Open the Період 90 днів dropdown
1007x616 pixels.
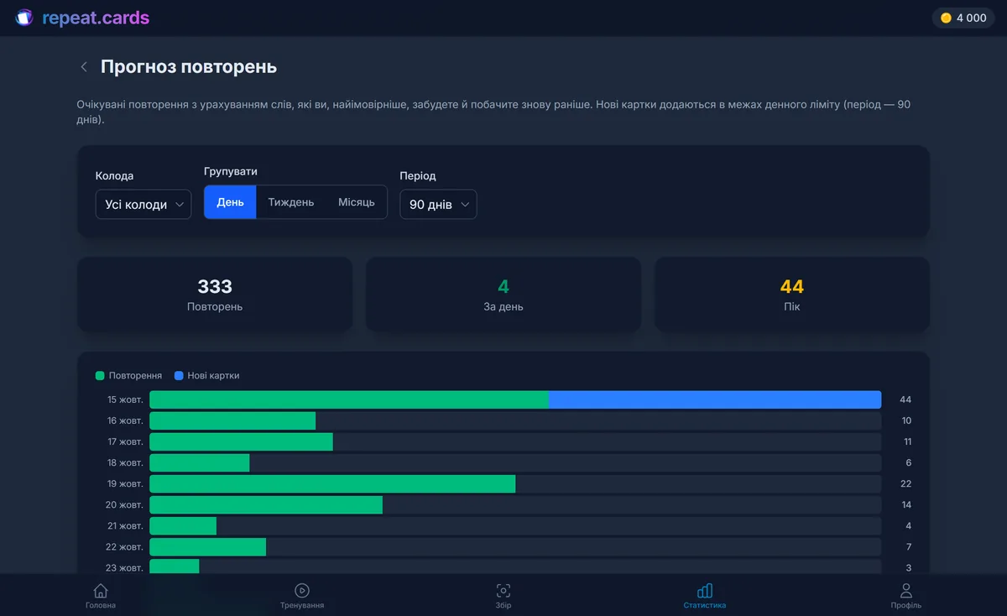click(x=438, y=204)
